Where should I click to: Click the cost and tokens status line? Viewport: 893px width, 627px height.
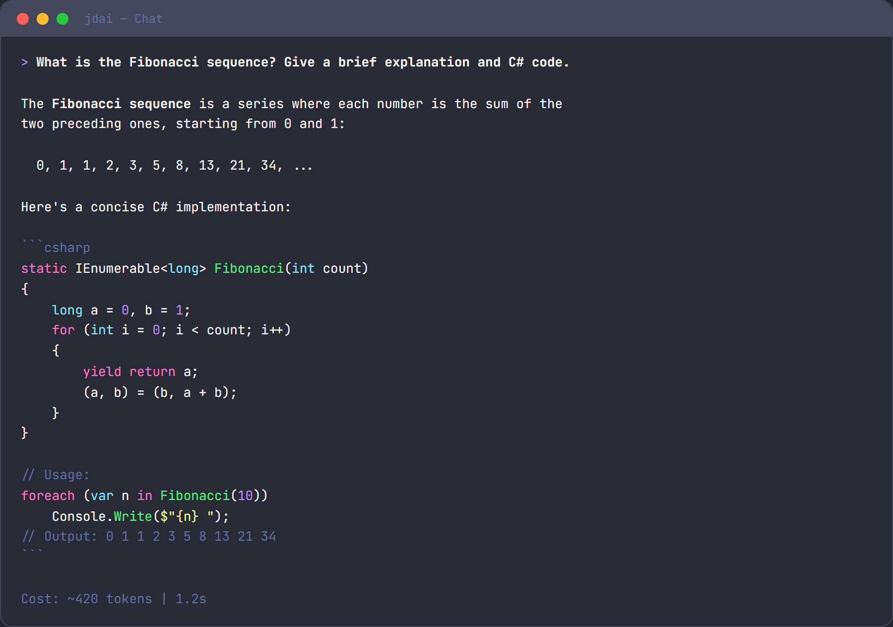[x=114, y=599]
